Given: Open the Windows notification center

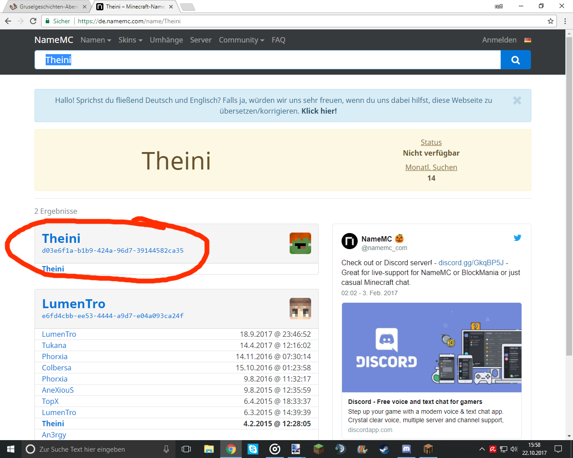Looking at the screenshot, I should pos(558,449).
